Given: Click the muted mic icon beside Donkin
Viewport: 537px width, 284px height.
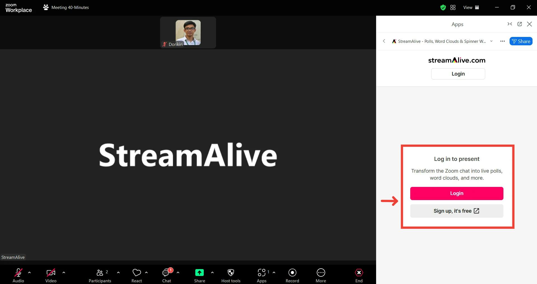Looking at the screenshot, I should click(x=165, y=44).
